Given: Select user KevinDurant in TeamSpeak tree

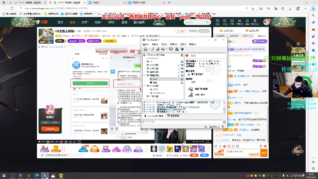Looking at the screenshot, I should tap(159, 93).
